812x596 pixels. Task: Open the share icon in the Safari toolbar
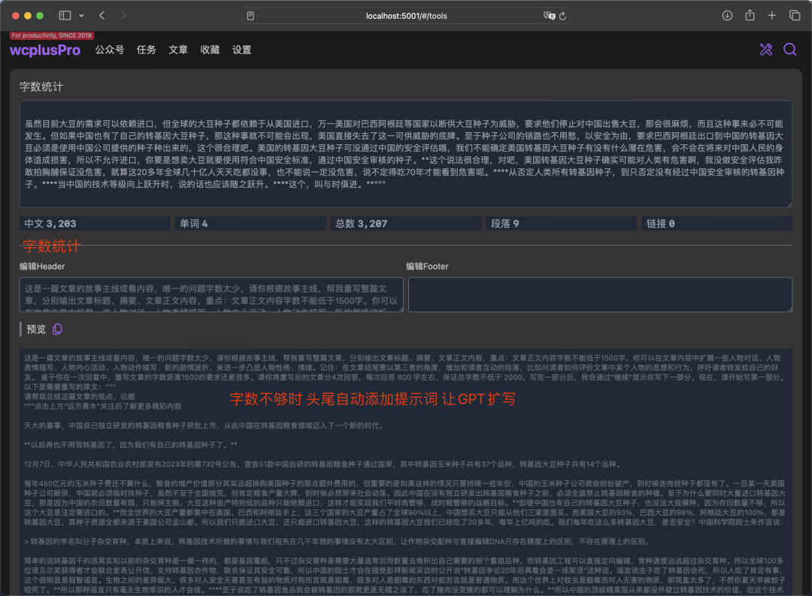click(x=750, y=15)
